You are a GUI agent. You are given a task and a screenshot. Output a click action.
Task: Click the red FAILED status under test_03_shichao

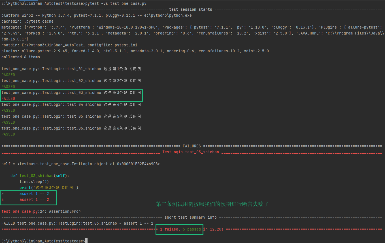tap(8, 98)
